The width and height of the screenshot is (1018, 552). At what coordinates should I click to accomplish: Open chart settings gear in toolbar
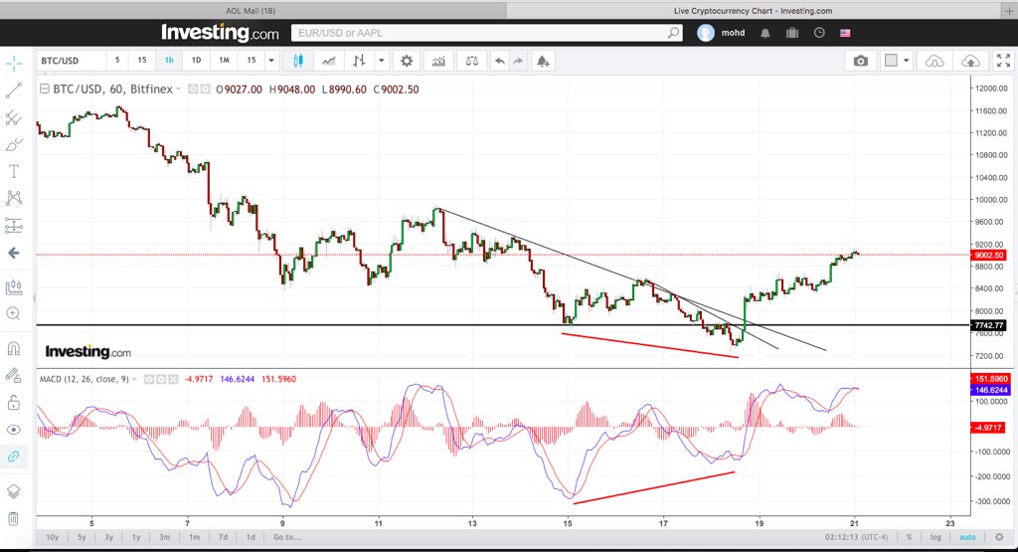[x=407, y=61]
